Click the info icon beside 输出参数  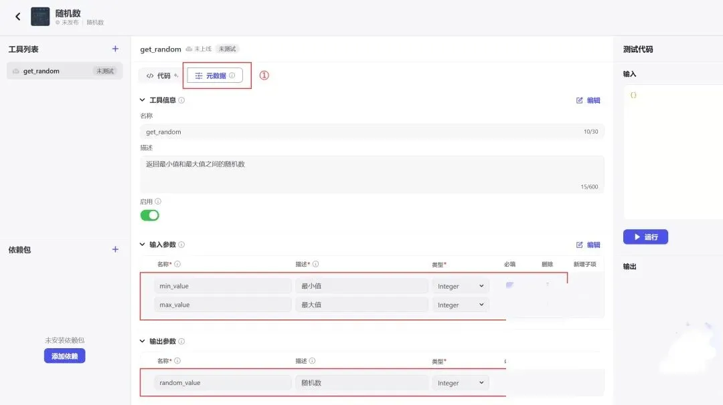click(x=181, y=341)
